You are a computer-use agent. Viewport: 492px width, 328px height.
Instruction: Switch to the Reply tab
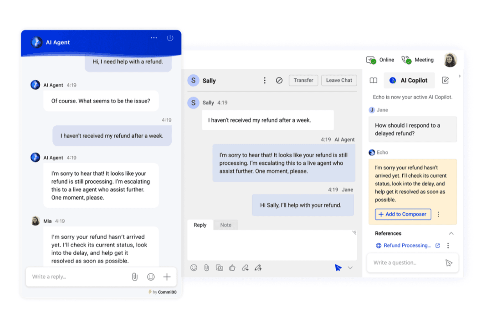(200, 225)
